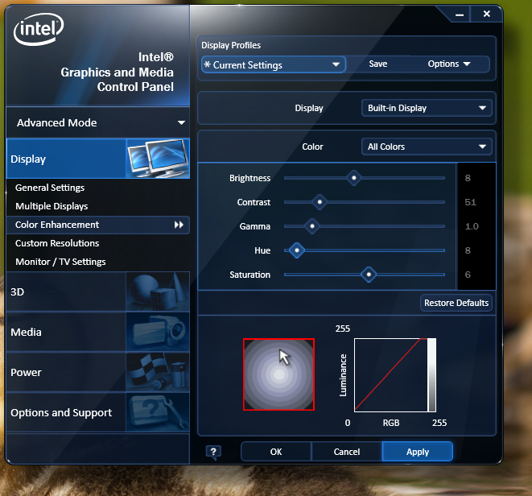This screenshot has height=496, width=532.
Task: Click the Saturation slider handle
Action: pyautogui.click(x=369, y=275)
